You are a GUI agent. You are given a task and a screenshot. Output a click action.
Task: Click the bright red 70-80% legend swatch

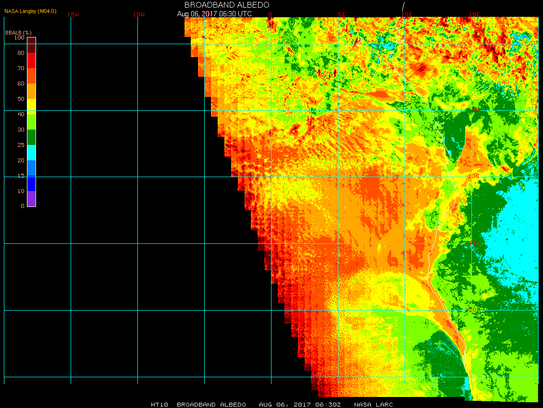[32, 60]
